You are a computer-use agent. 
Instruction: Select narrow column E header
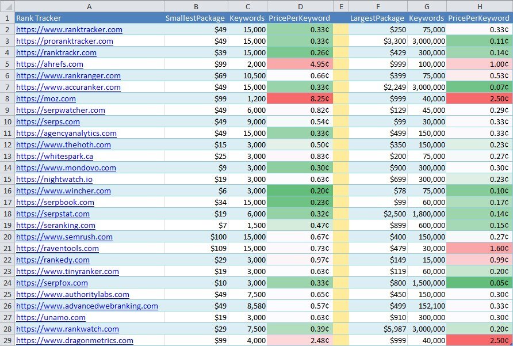point(341,6)
